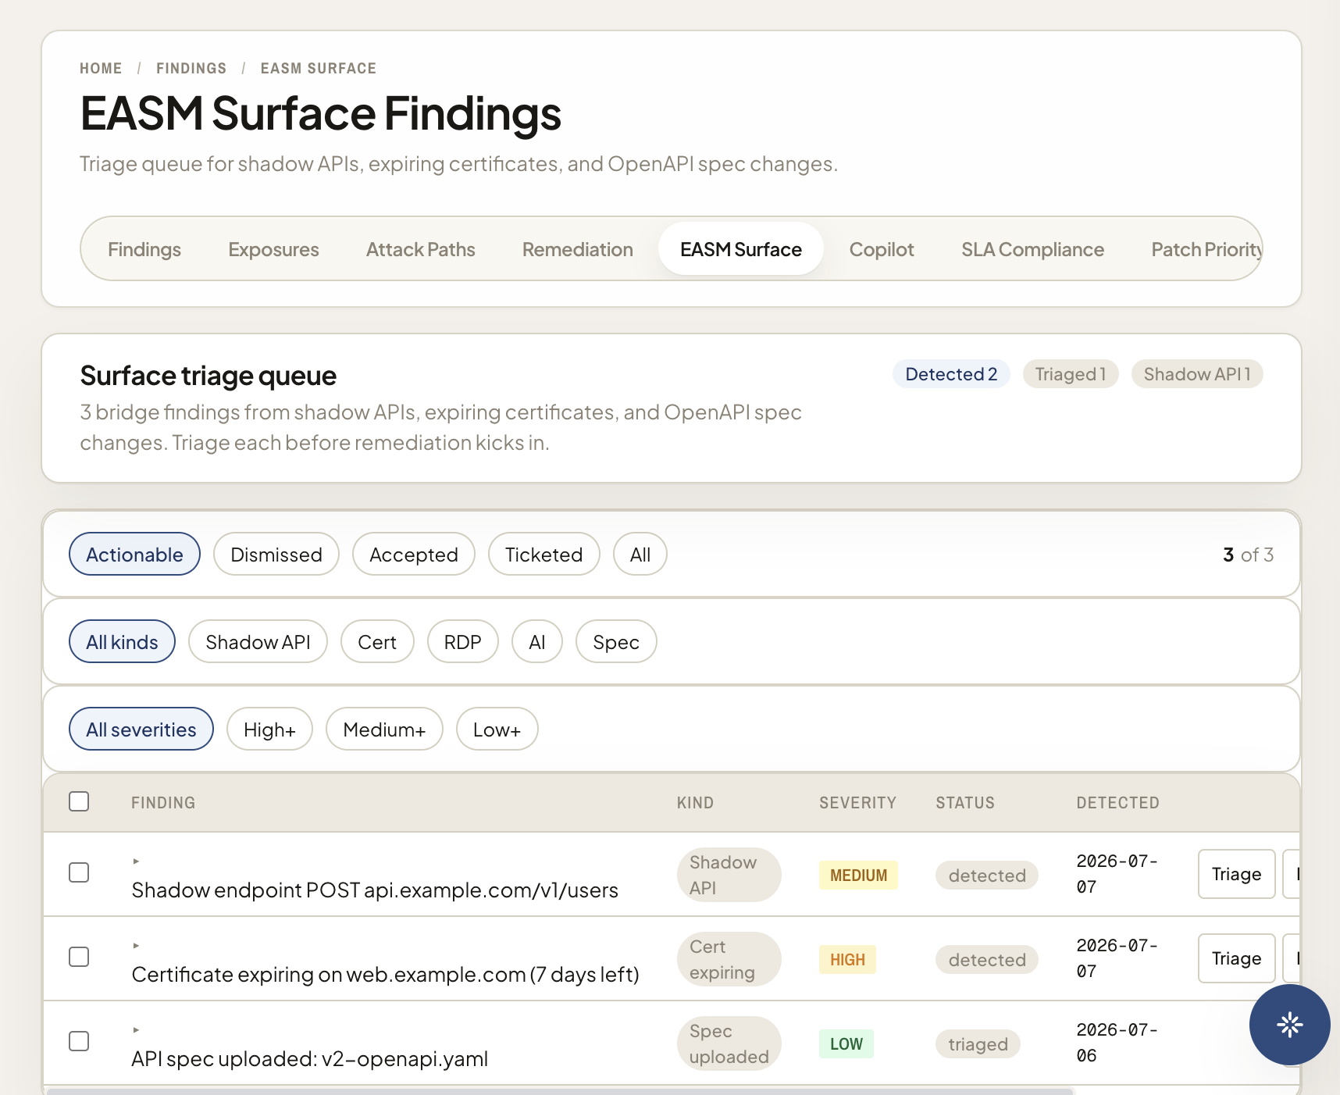Click the DETECTED column header
The image size is (1340, 1095).
1117,802
